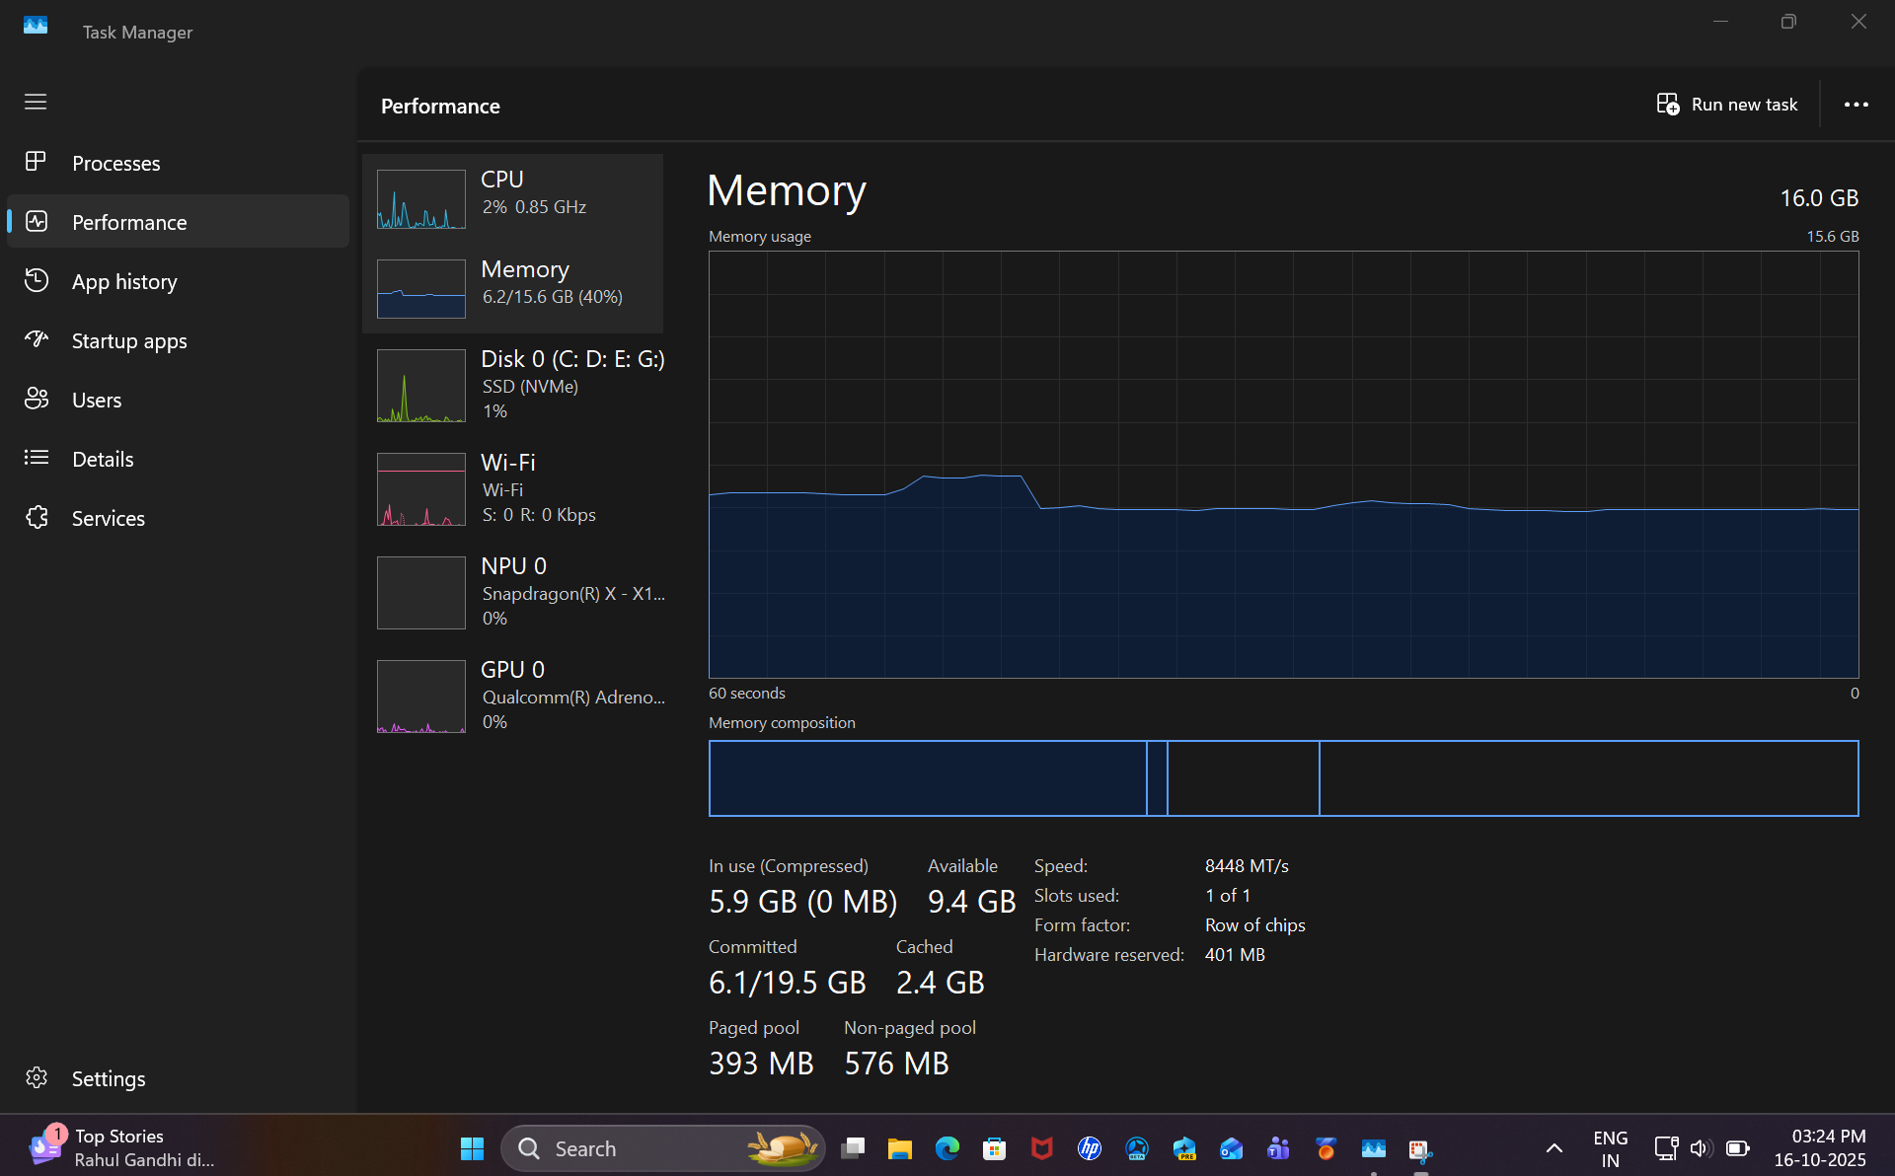Open Top Stories news widget
The height and width of the screenshot is (1176, 1895).
pos(118,1148)
